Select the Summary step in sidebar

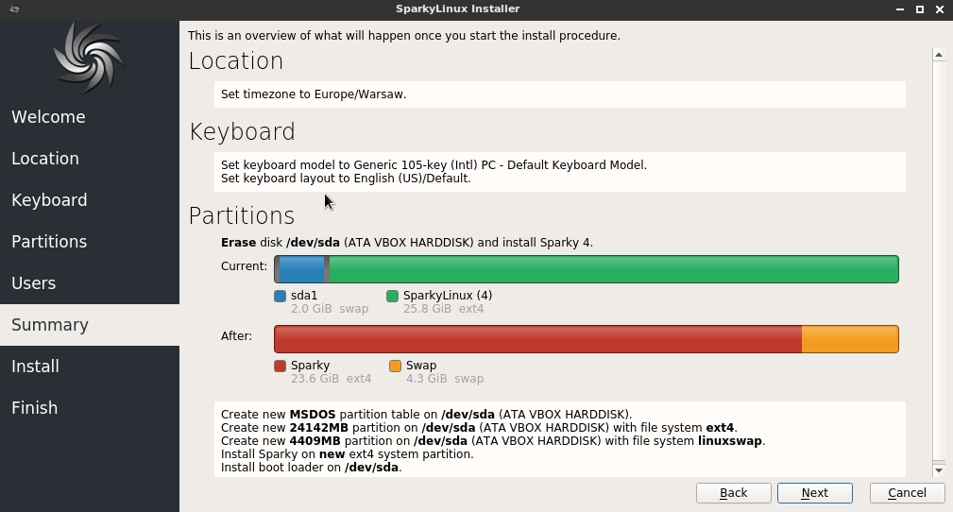click(90, 325)
